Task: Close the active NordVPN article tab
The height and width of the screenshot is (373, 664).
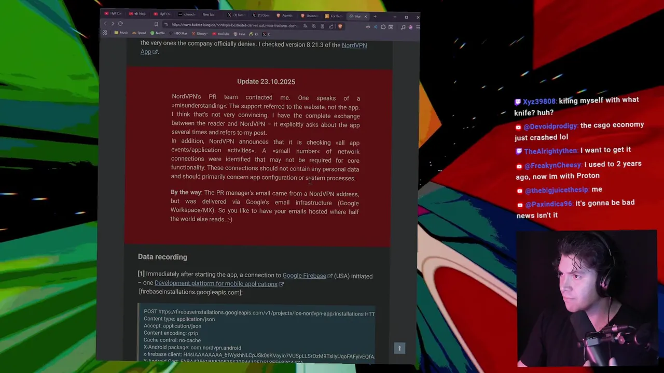Action: pyautogui.click(x=365, y=17)
